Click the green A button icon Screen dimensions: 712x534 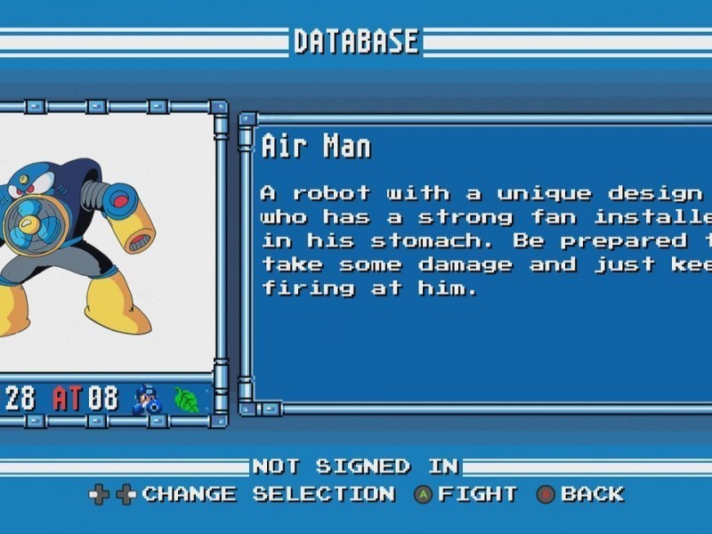point(424,495)
